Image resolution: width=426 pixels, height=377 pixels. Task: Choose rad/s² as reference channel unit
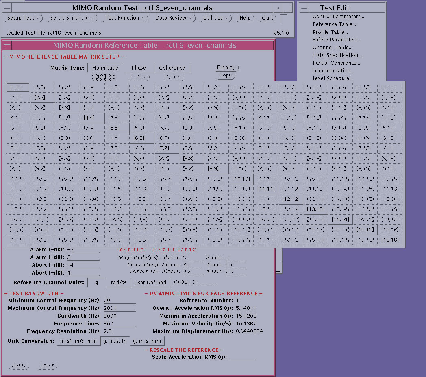(x=118, y=282)
